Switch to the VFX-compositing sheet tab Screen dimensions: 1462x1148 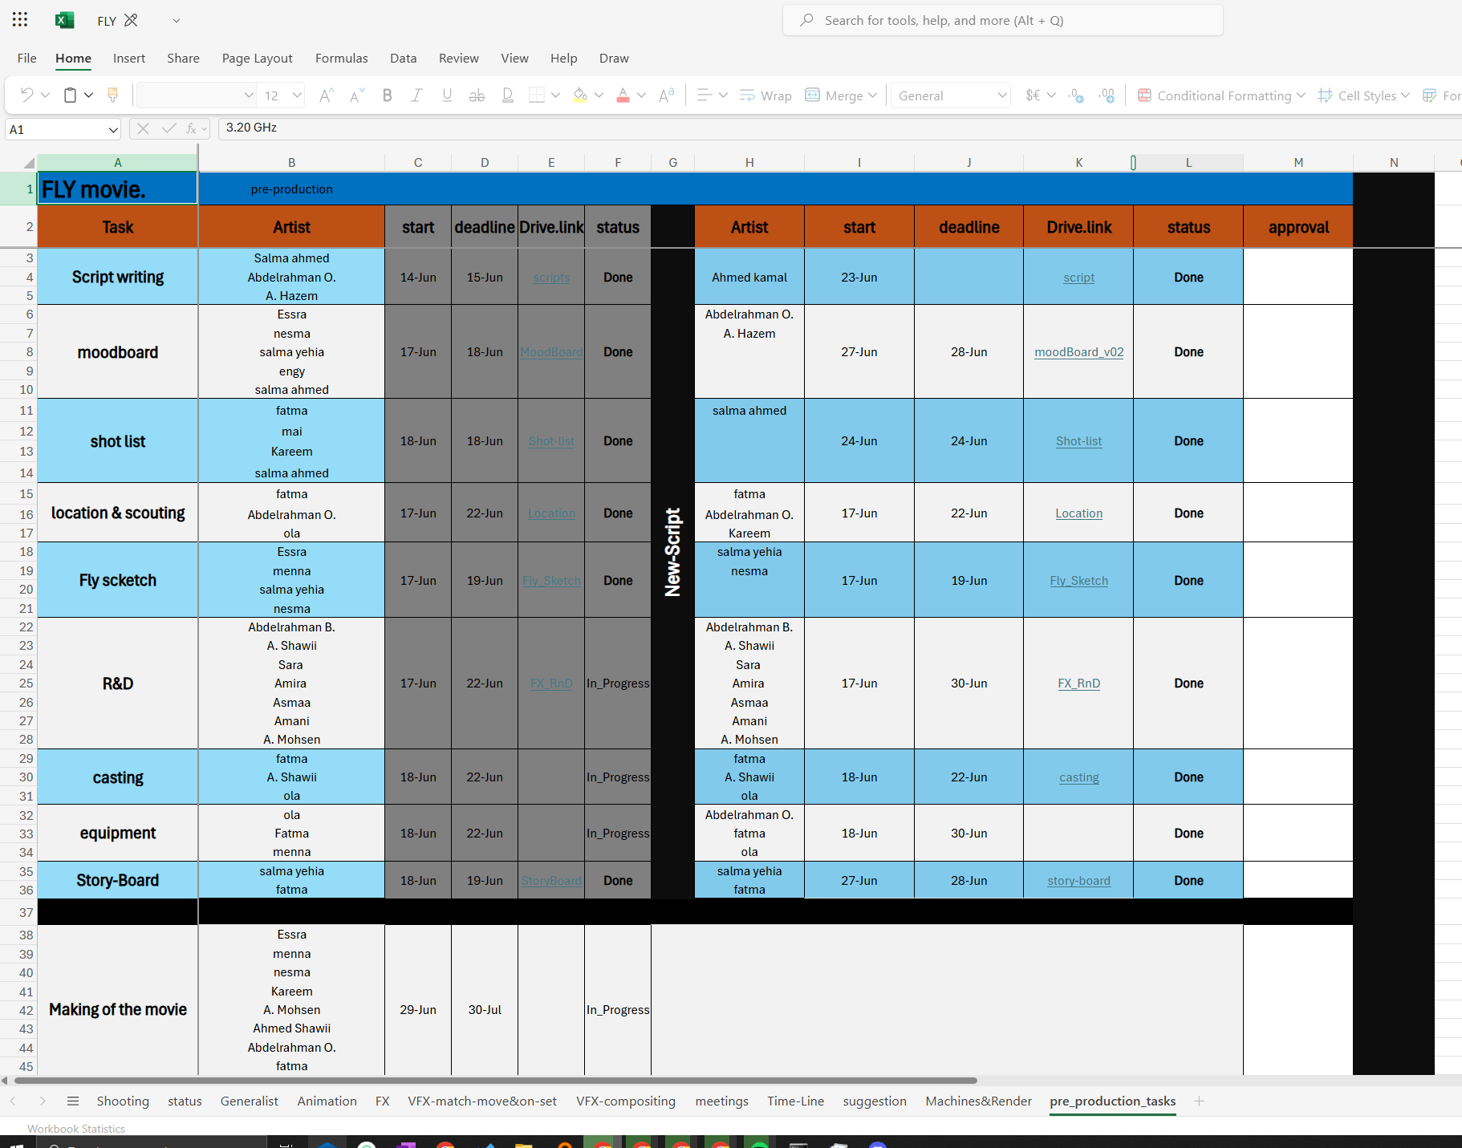tap(625, 1101)
